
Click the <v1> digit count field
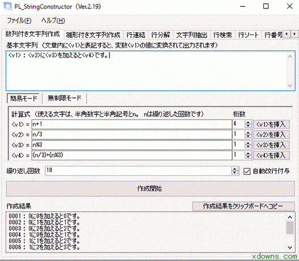pos(238,125)
